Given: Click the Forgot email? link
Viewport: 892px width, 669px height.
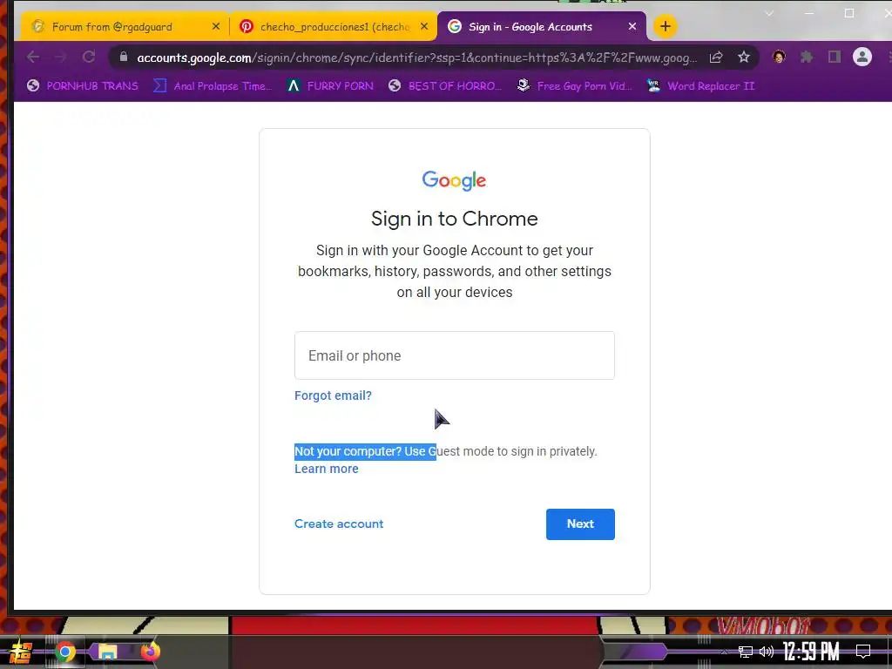Looking at the screenshot, I should (333, 395).
